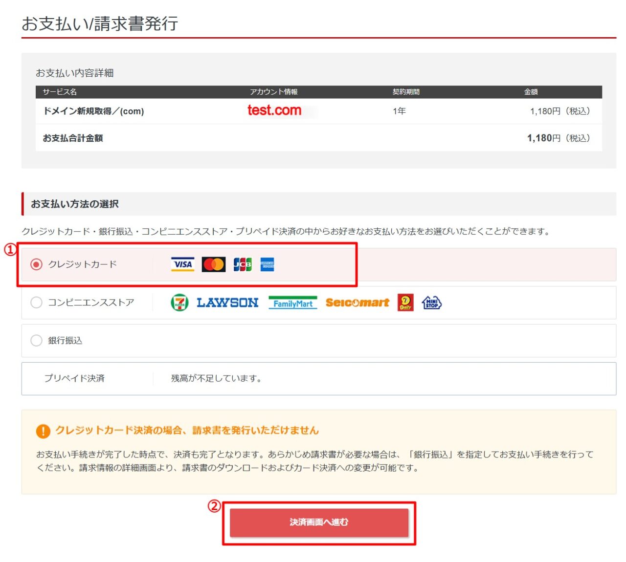626x562 pixels.
Task: Click the Mastercard logo
Action: tap(214, 264)
